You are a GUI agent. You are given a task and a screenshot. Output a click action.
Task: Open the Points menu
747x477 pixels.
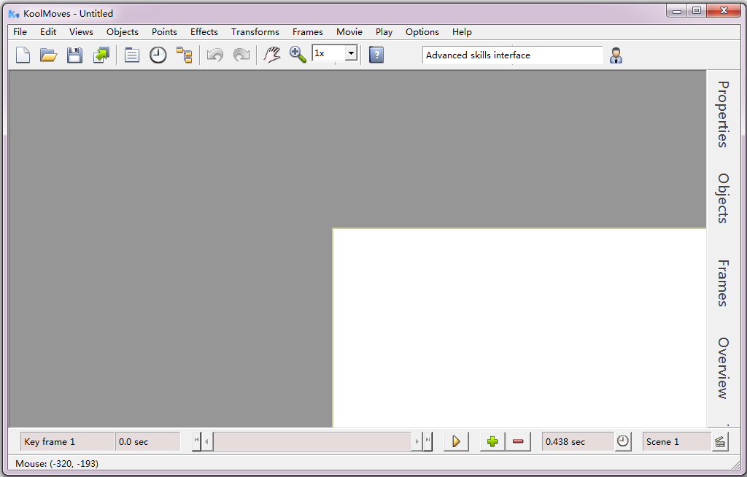click(x=164, y=32)
